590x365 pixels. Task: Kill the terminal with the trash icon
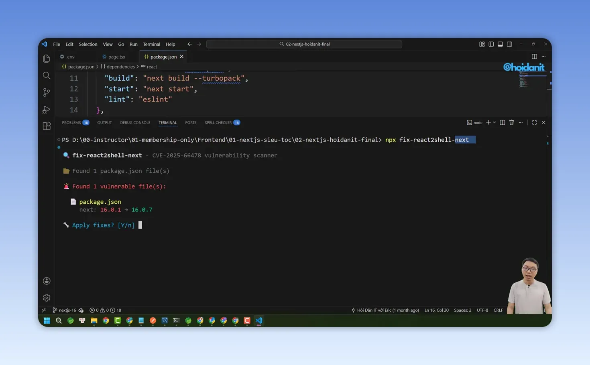click(x=512, y=122)
